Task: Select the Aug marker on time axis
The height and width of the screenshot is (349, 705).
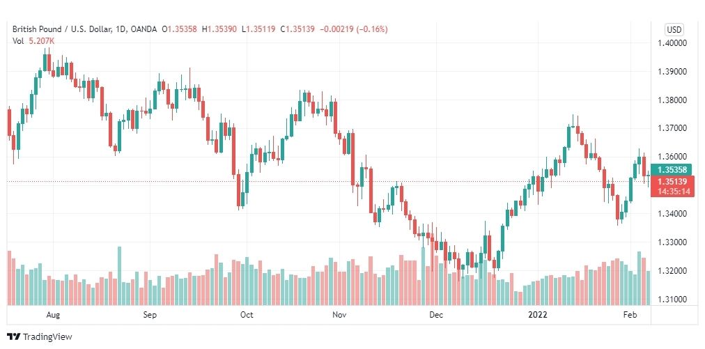Action: [53, 315]
